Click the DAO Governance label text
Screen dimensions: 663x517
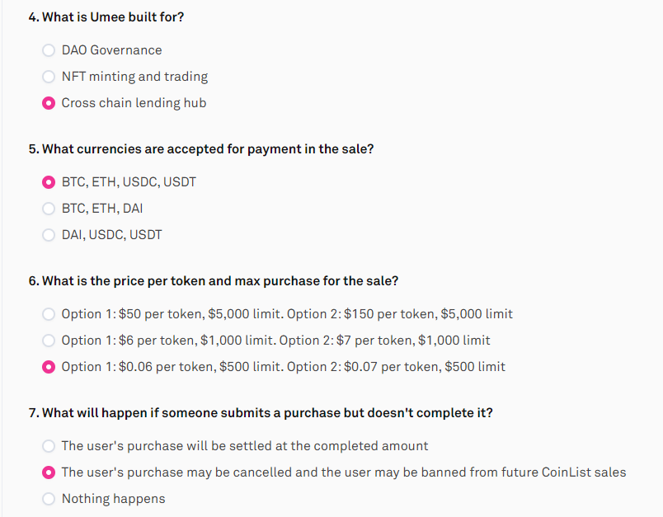(x=111, y=50)
